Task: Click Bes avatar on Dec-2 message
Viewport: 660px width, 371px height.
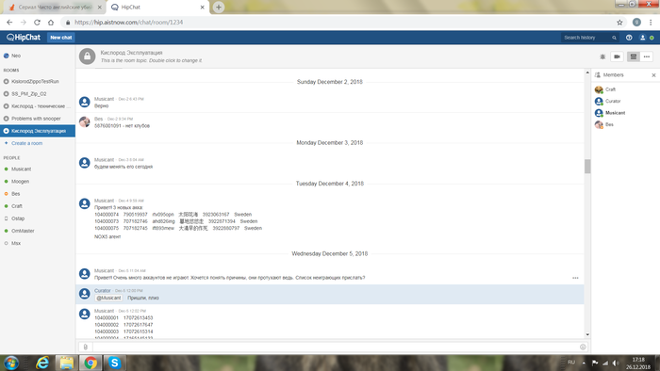Action: tap(85, 121)
